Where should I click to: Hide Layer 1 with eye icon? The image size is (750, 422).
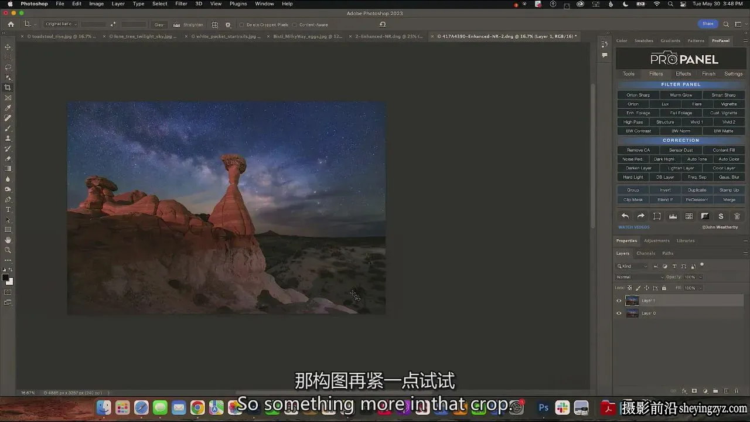(x=619, y=301)
